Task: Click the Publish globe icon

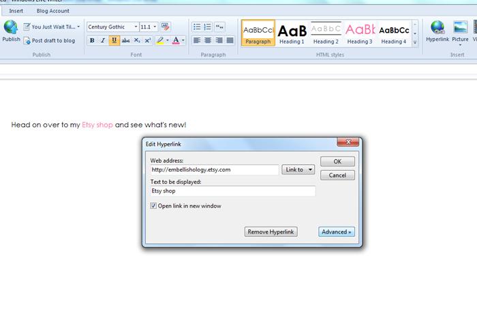Action: tap(11, 27)
